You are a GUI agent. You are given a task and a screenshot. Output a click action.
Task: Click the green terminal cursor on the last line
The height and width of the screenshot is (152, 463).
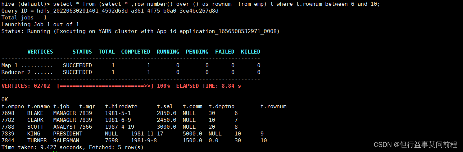tap(55, 151)
